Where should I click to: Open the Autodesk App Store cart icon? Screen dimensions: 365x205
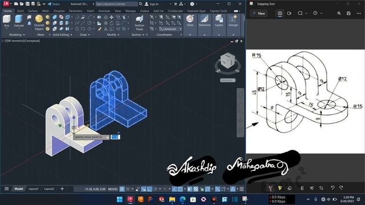[175, 4]
